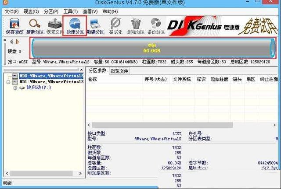Screen dimensions: 281x189
Task: Click partition table left scroll arrow
Action: tap(89, 125)
